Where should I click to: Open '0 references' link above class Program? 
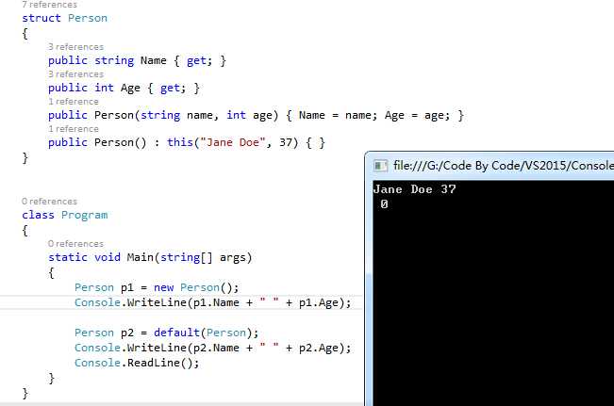pyautogui.click(x=49, y=202)
